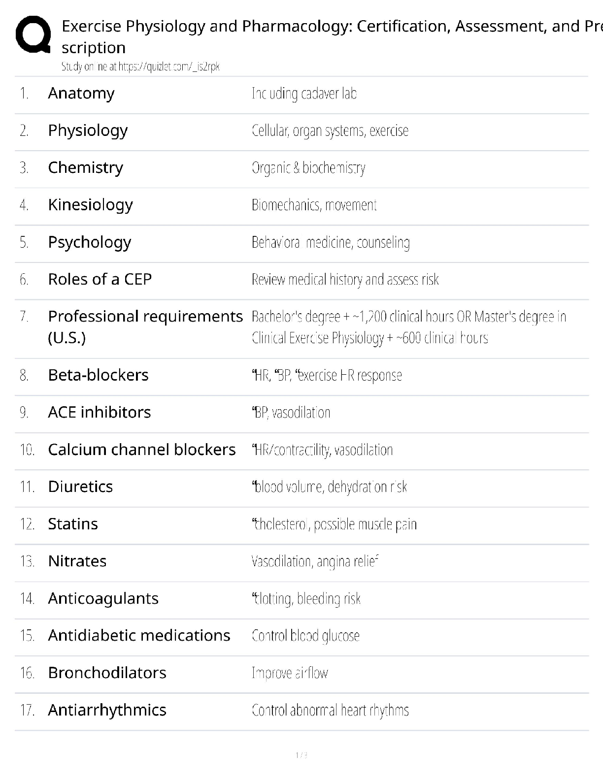Click the 'Improve airflow' definition

pos(290,673)
